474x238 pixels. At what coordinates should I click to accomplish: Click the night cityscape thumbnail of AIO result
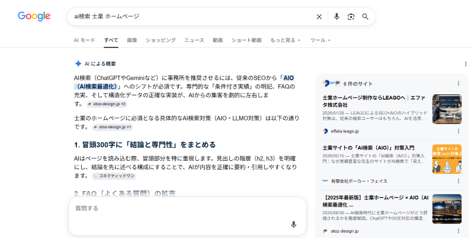(447, 209)
